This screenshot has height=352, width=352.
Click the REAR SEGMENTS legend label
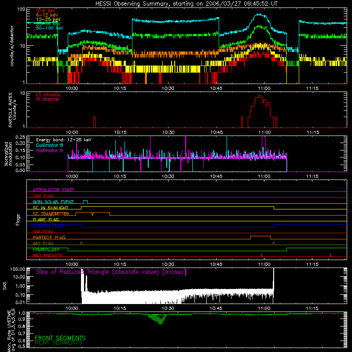click(x=59, y=343)
